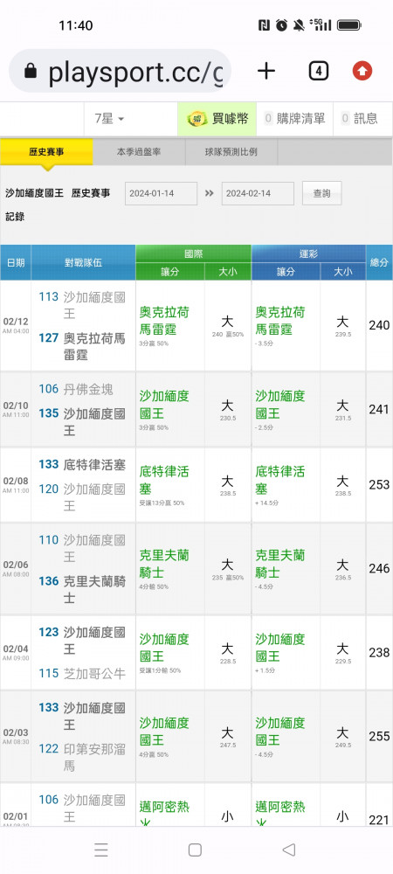This screenshot has width=393, height=874.
Task: Select the 歷史賽事 tab
Action: click(x=46, y=151)
